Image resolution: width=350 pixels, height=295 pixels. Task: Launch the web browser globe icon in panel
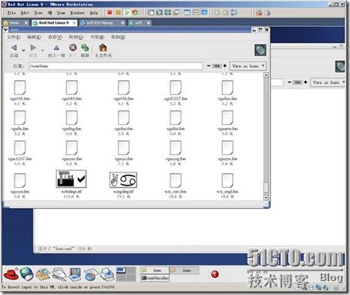click(x=27, y=274)
